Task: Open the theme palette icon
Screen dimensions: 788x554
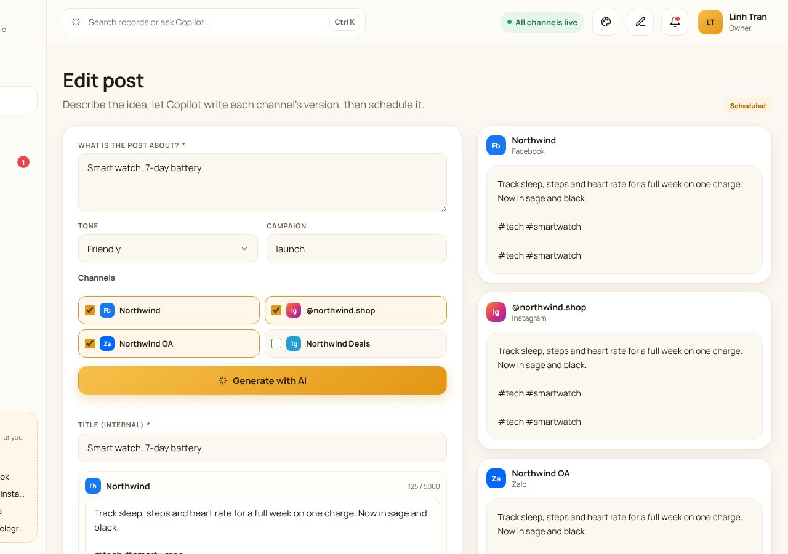Action: 606,22
